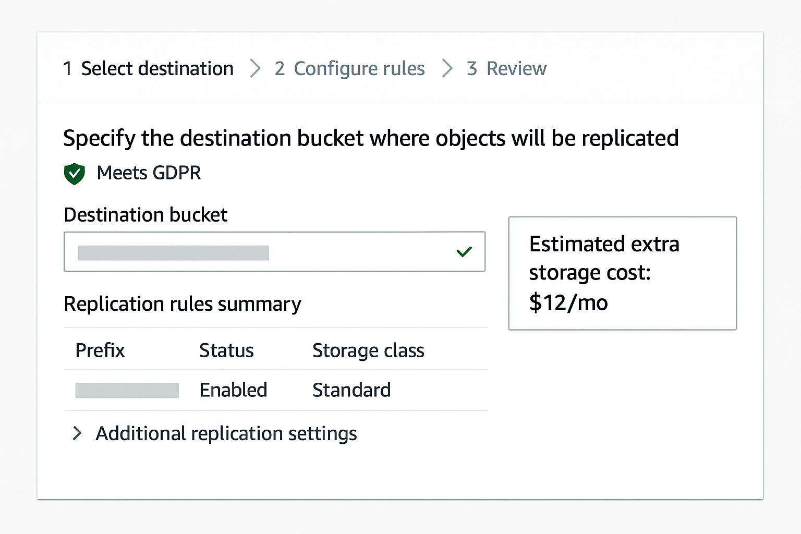Click the disclosure arrow beside Additional replication settings
Screen dimensions: 801x534
[x=77, y=433]
